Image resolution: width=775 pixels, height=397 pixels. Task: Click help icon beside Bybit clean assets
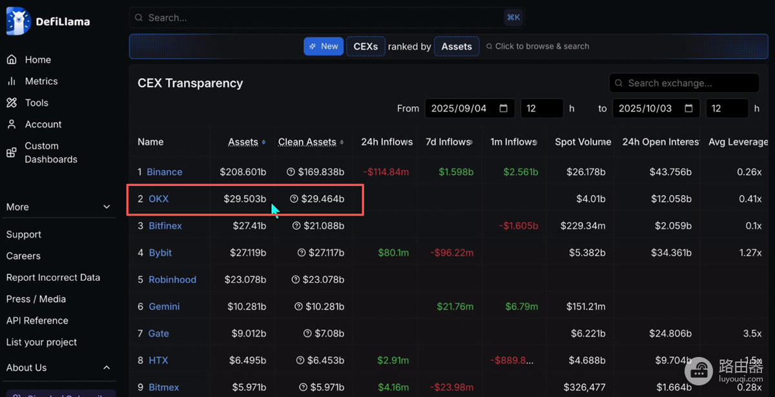coord(301,252)
